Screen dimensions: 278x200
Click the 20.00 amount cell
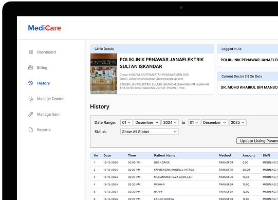point(246,170)
